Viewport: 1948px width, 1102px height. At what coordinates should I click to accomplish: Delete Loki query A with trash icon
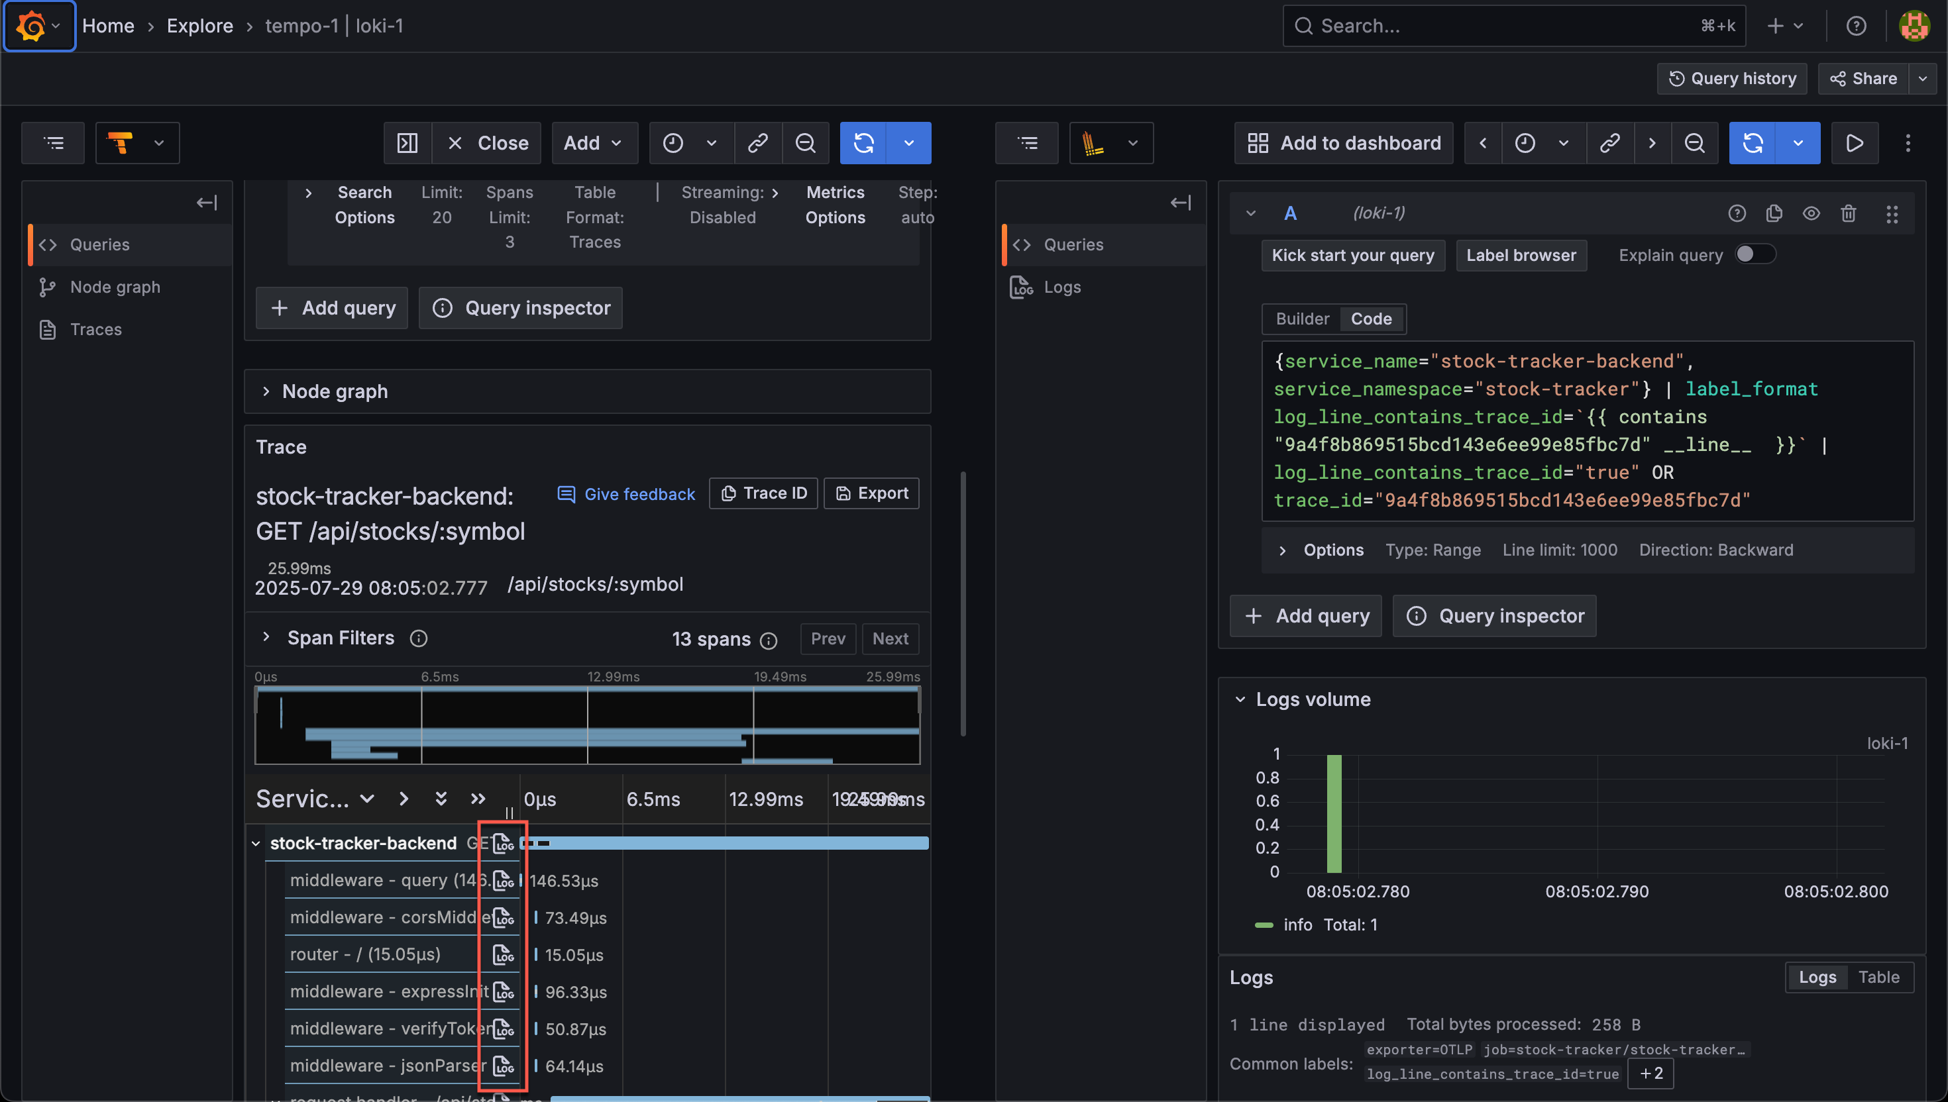[x=1848, y=213]
